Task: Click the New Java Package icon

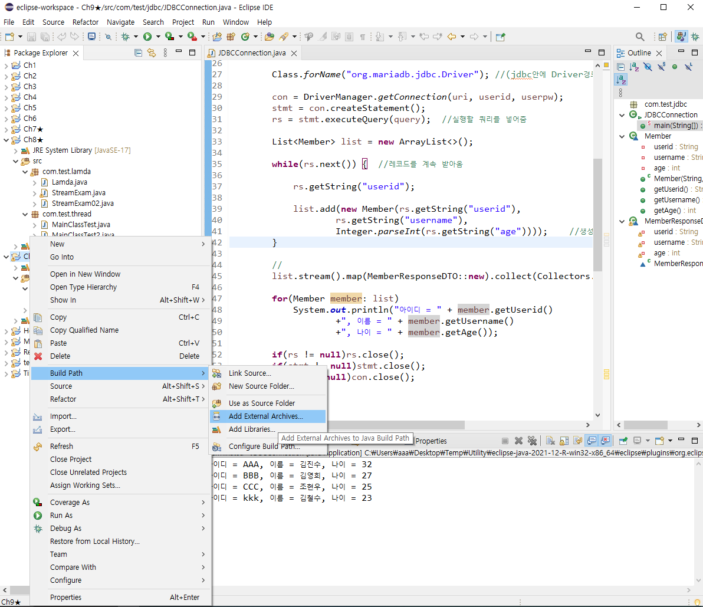Action: [x=231, y=37]
